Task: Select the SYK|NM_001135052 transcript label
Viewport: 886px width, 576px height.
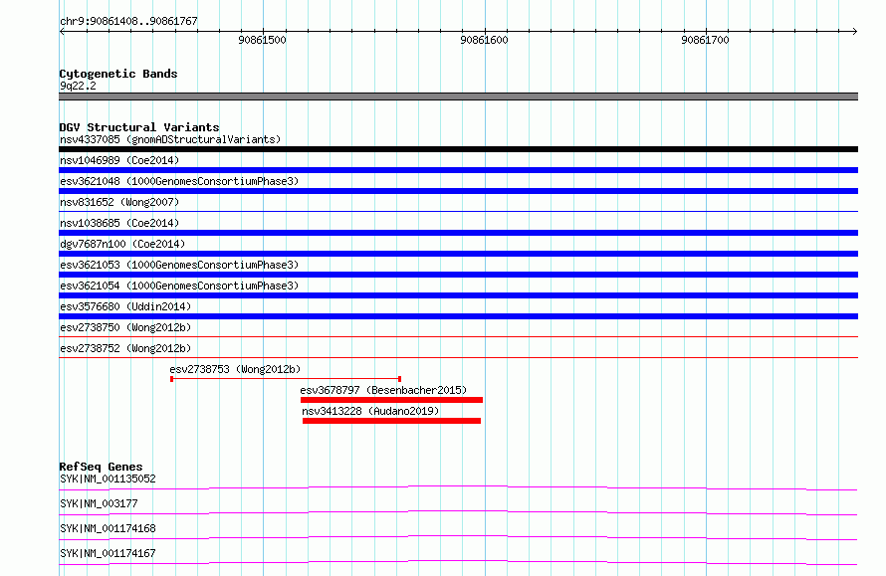Action: coord(108,479)
